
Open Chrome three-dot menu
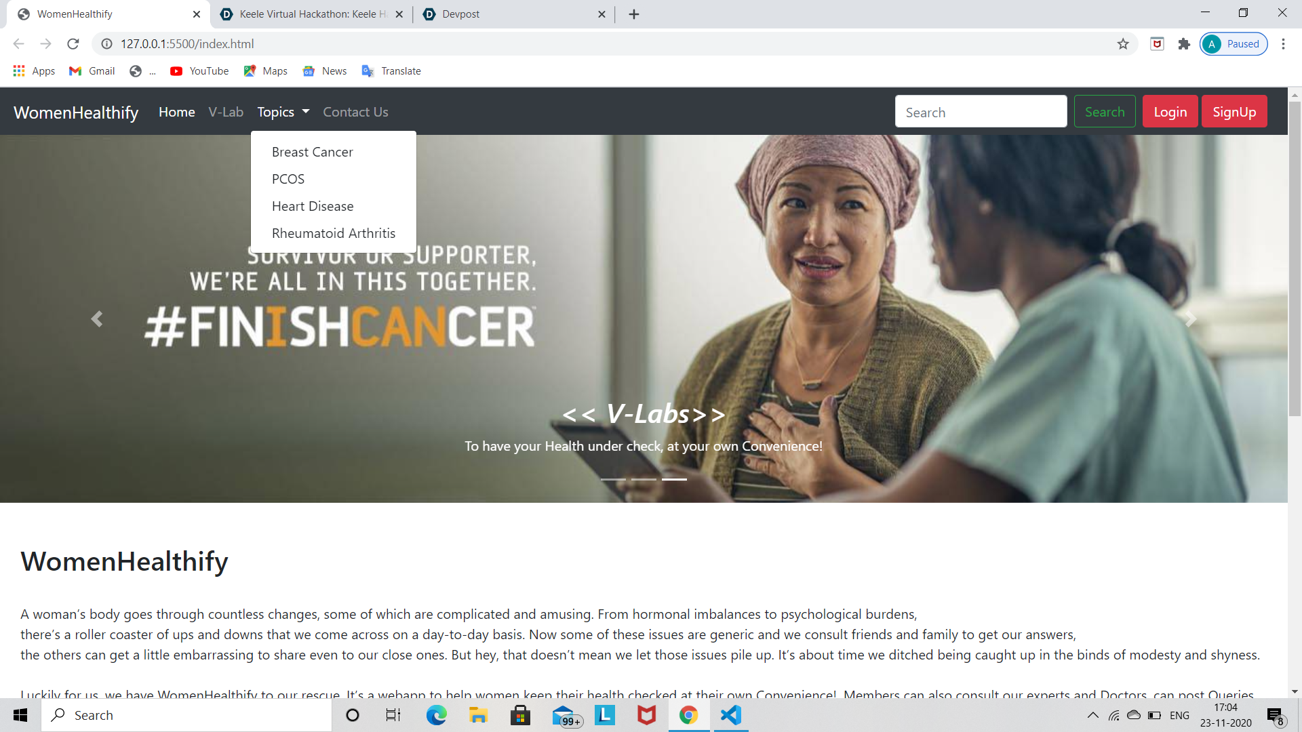pyautogui.click(x=1283, y=44)
